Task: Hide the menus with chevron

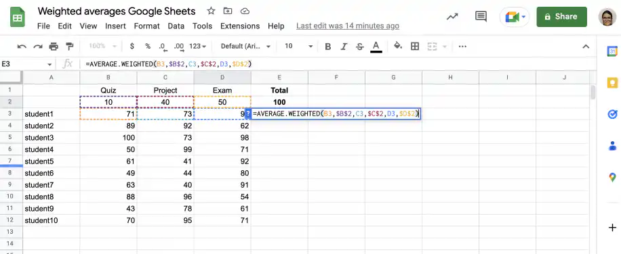Action: click(586, 47)
